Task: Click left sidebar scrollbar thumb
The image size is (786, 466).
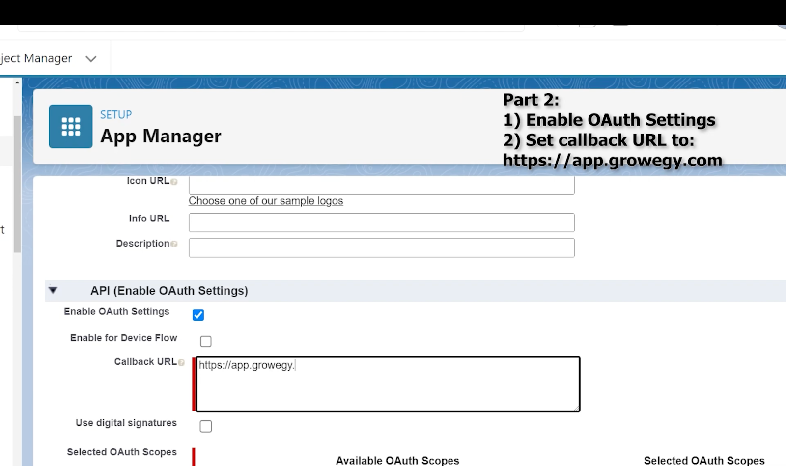Action: click(x=17, y=184)
